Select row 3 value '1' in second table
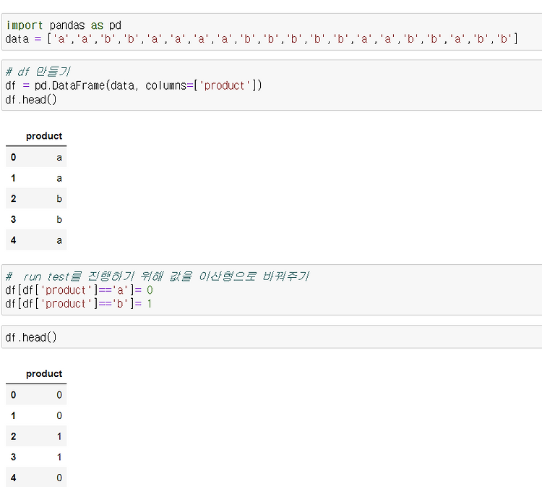 [x=59, y=457]
